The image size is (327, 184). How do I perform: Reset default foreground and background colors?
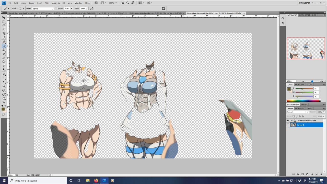tap(3, 106)
